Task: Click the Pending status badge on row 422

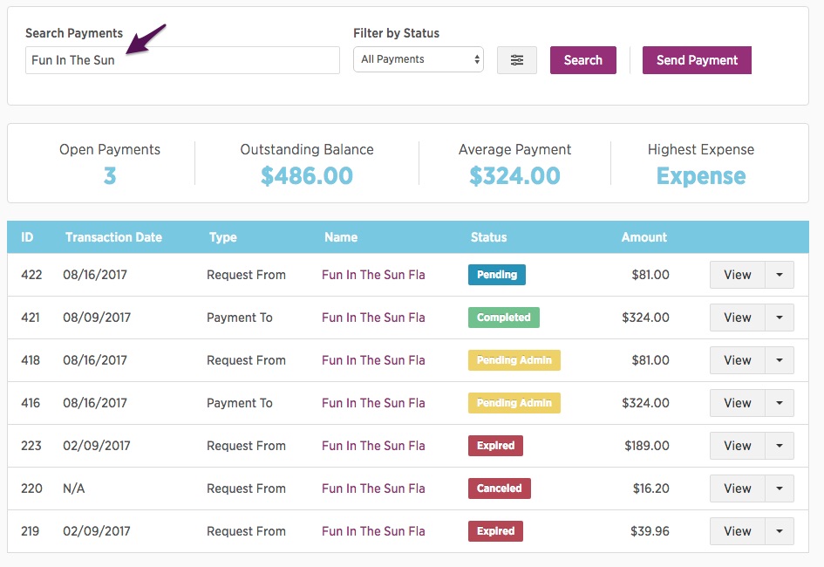Action: pyautogui.click(x=497, y=275)
